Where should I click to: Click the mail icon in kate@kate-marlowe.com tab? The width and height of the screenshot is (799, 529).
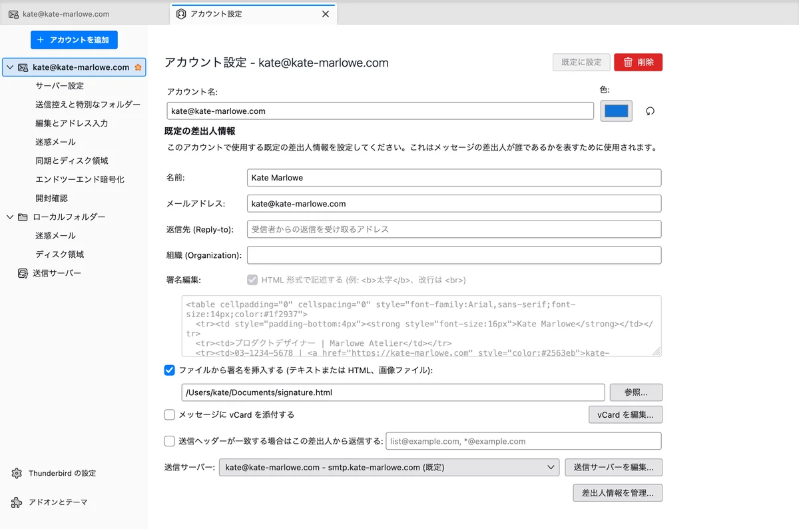(x=13, y=14)
